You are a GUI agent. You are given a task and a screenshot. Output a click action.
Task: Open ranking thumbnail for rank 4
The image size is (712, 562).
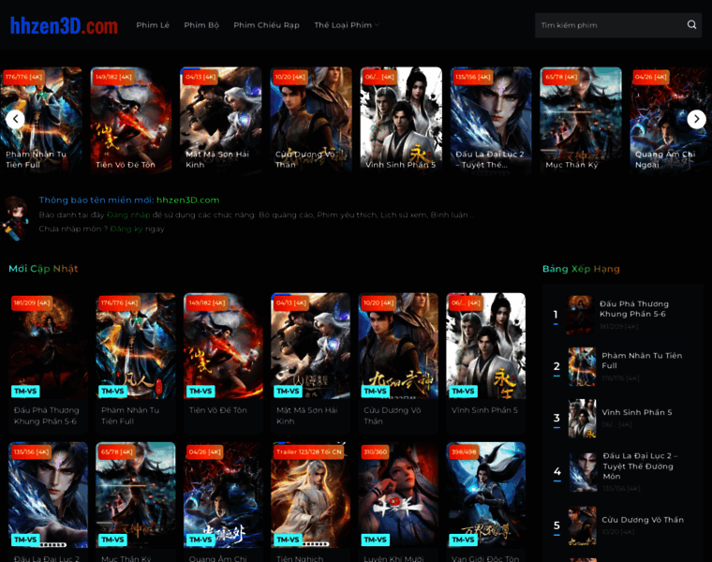click(583, 472)
